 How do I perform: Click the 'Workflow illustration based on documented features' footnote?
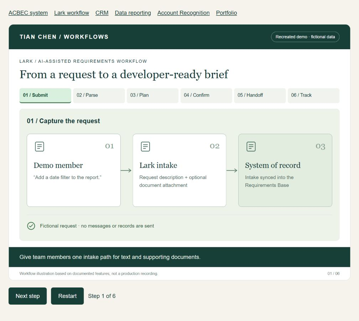coord(89,274)
